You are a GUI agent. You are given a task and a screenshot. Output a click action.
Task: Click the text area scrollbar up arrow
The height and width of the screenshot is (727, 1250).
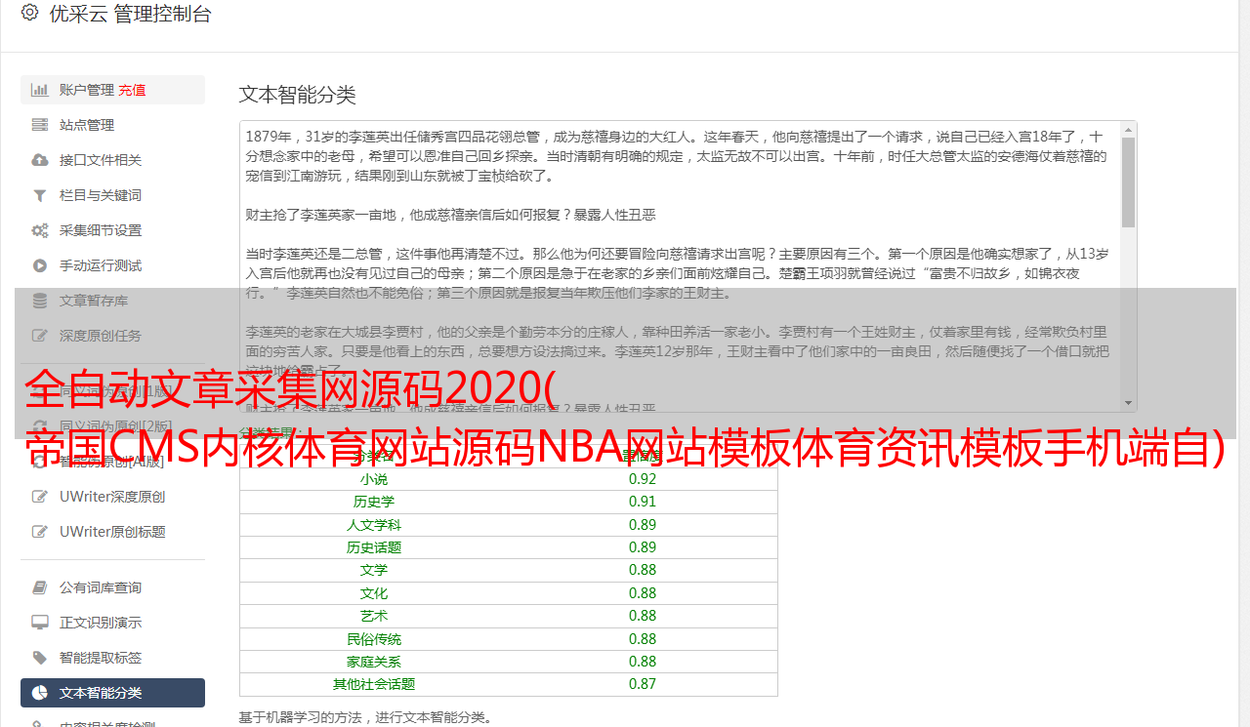(1129, 129)
